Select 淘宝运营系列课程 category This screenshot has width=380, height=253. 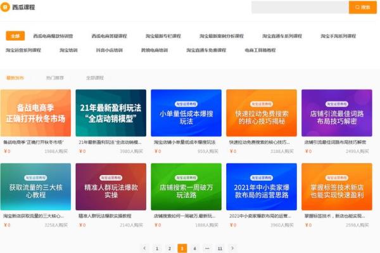23,50
